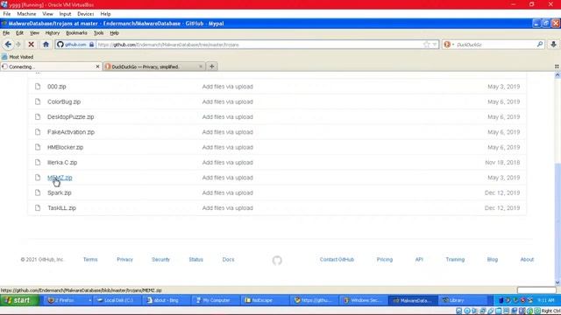Go back with the browser back arrow

coord(8,45)
